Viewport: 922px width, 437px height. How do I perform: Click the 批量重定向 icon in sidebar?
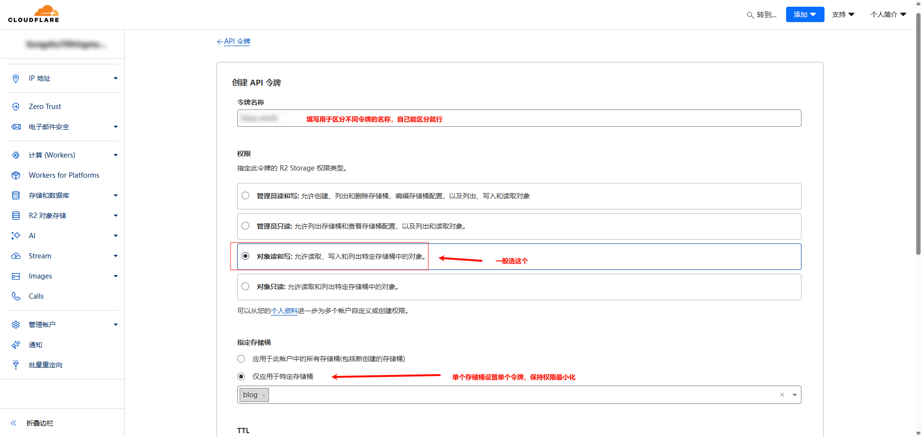point(16,365)
